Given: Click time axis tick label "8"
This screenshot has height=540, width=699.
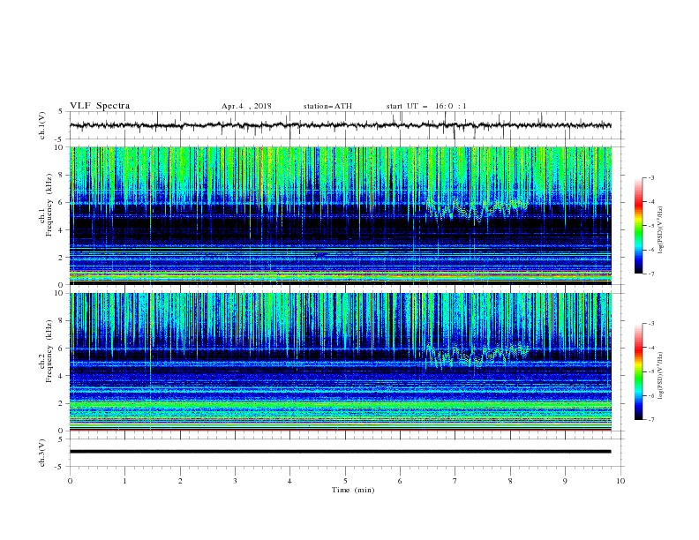Looking at the screenshot, I should [x=510, y=481].
